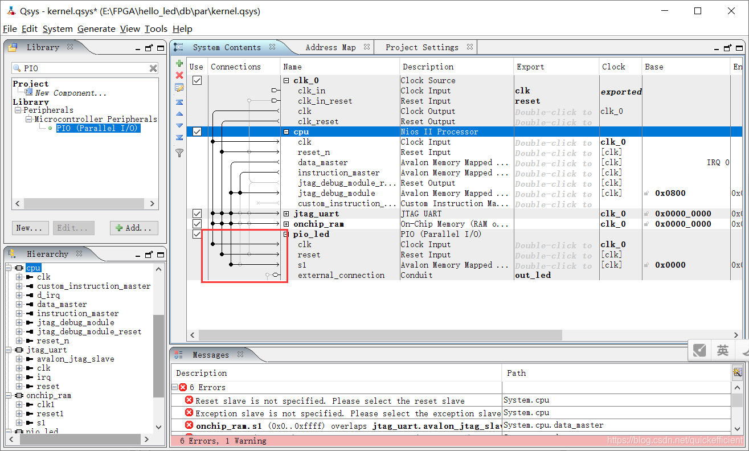
Task: Clear the library search with the X icon
Action: (x=153, y=68)
